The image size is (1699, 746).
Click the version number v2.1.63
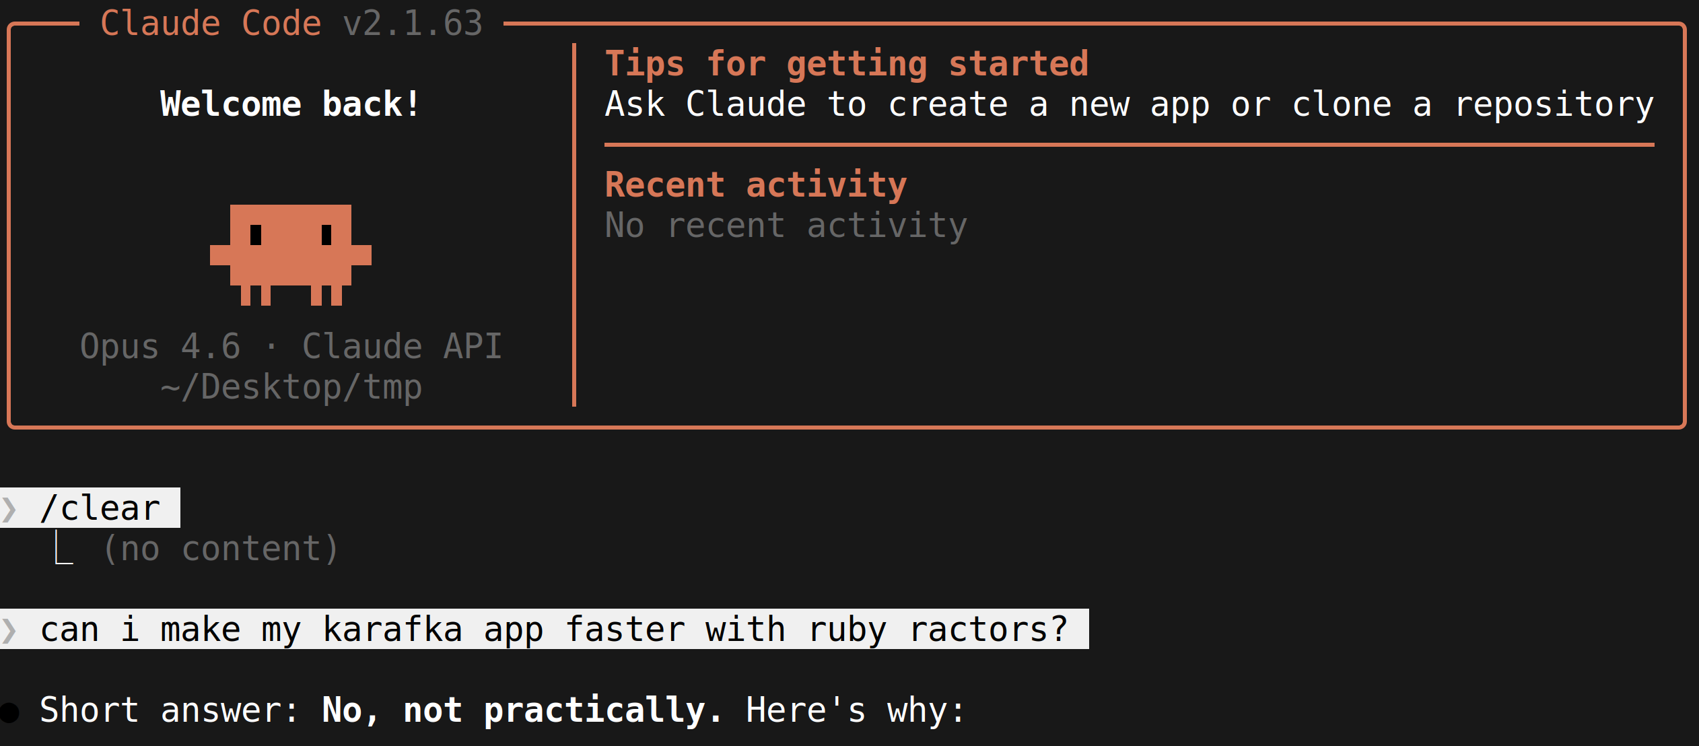pyautogui.click(x=413, y=24)
